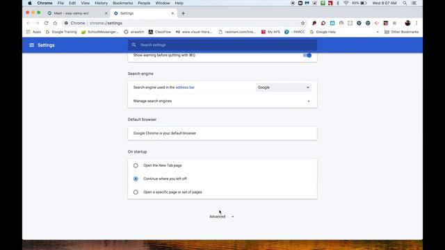Focus the Search settings field
Viewport: 445px width, 250px height.
222,45
